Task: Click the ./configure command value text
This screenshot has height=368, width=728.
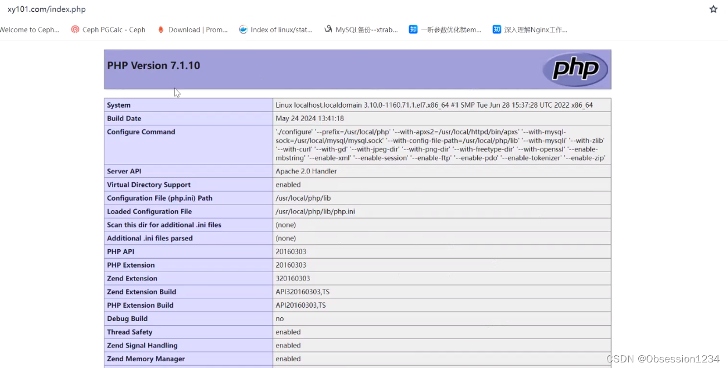Action: [440, 145]
